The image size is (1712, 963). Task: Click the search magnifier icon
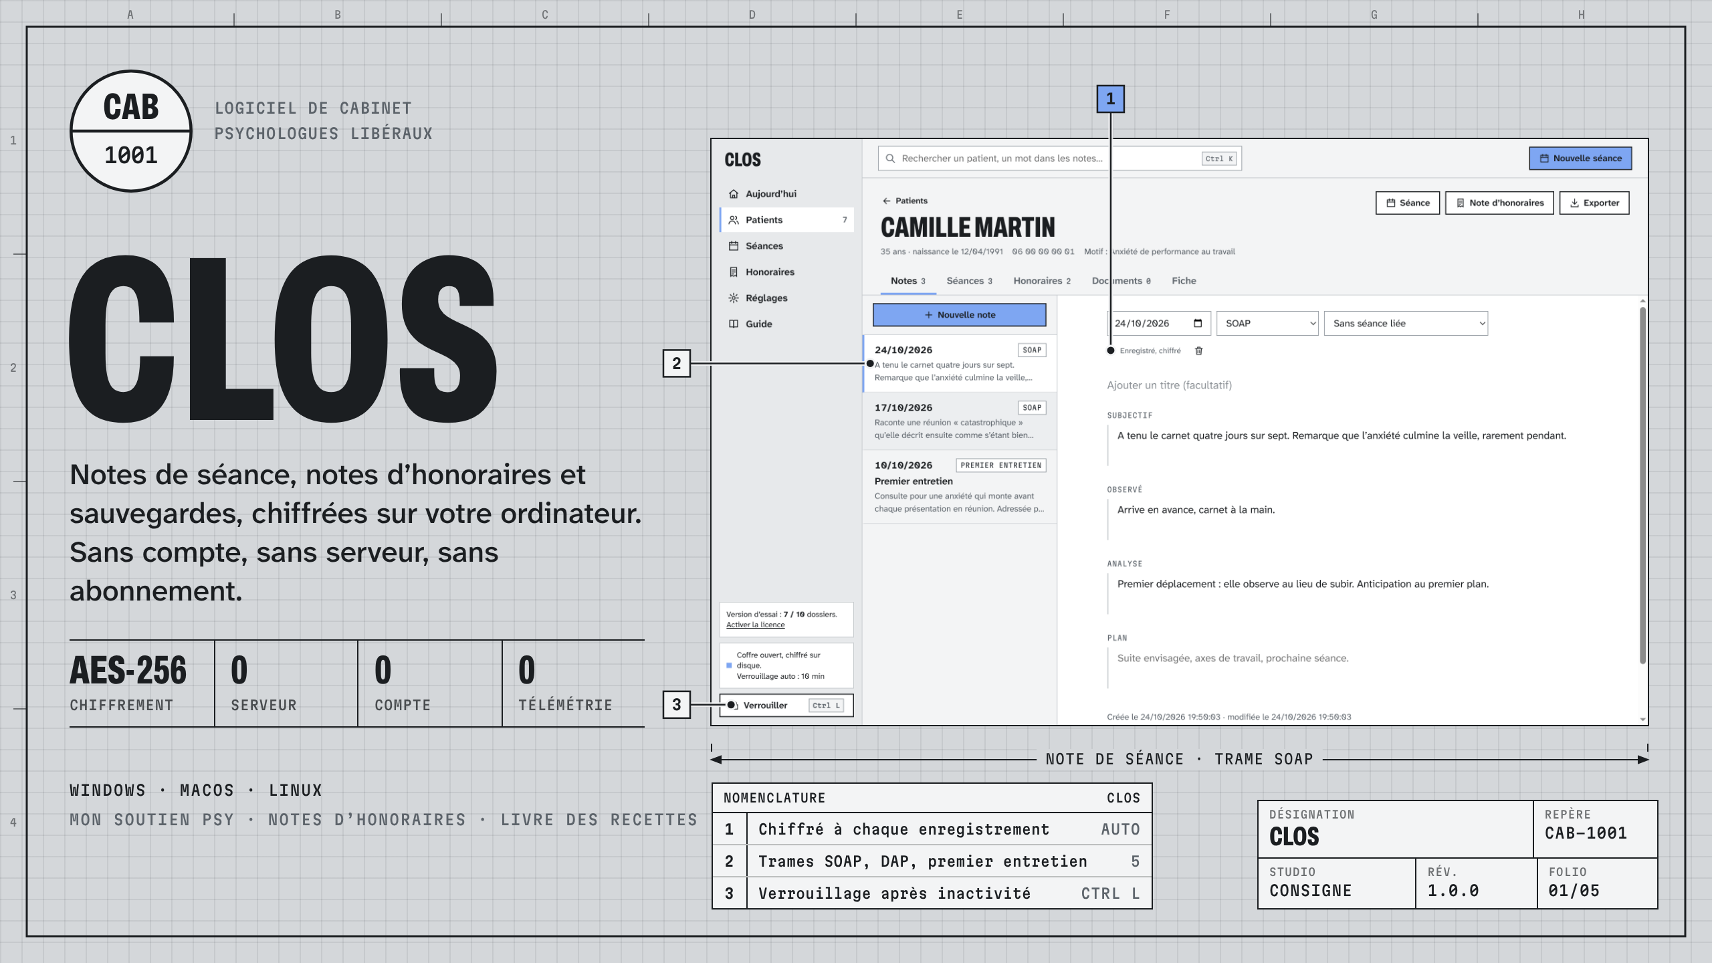pos(890,158)
